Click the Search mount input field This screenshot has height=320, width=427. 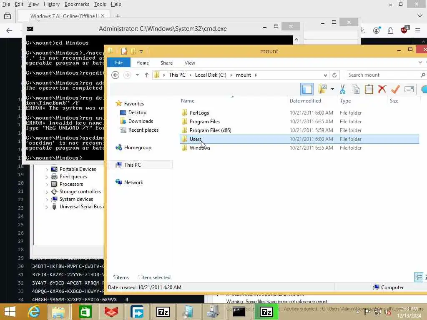click(x=384, y=75)
